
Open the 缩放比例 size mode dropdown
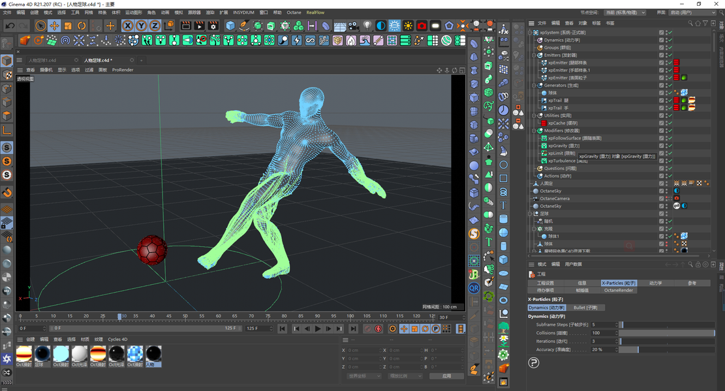(x=405, y=376)
